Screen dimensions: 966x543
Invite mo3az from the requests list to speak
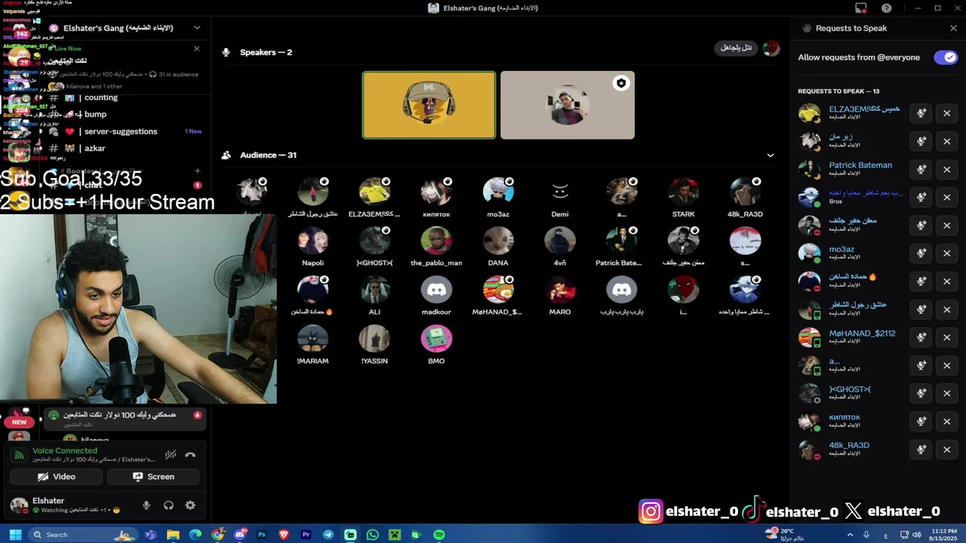click(921, 253)
